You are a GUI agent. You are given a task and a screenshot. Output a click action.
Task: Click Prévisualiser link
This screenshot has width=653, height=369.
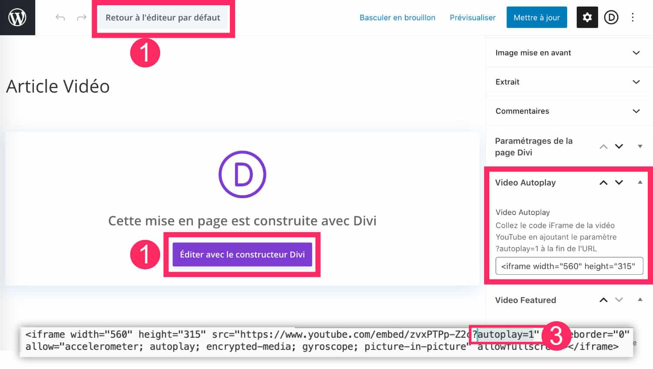tap(473, 18)
